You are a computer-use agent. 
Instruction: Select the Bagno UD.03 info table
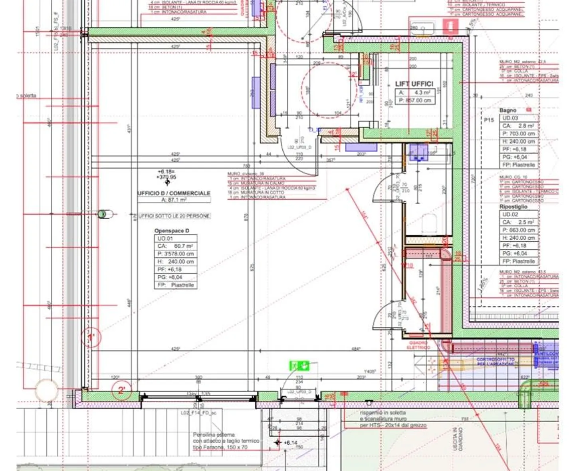pyautogui.click(x=519, y=141)
